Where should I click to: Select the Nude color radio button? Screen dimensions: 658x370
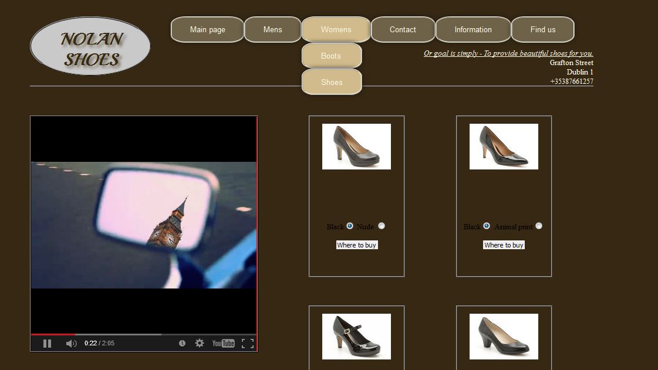[381, 226]
